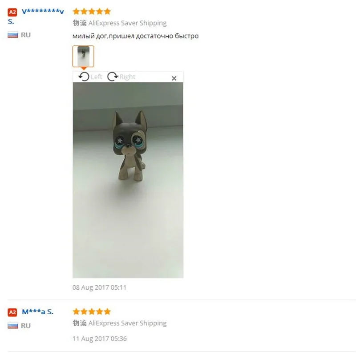
Task: Click AliExpress Saver Shipping above милый дог text
Action: pyautogui.click(x=127, y=23)
